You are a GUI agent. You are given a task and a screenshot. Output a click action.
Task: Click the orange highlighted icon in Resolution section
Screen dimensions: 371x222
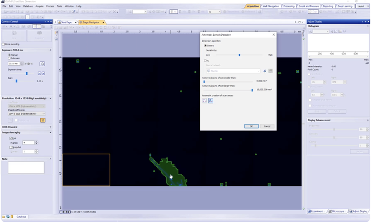pos(43,120)
